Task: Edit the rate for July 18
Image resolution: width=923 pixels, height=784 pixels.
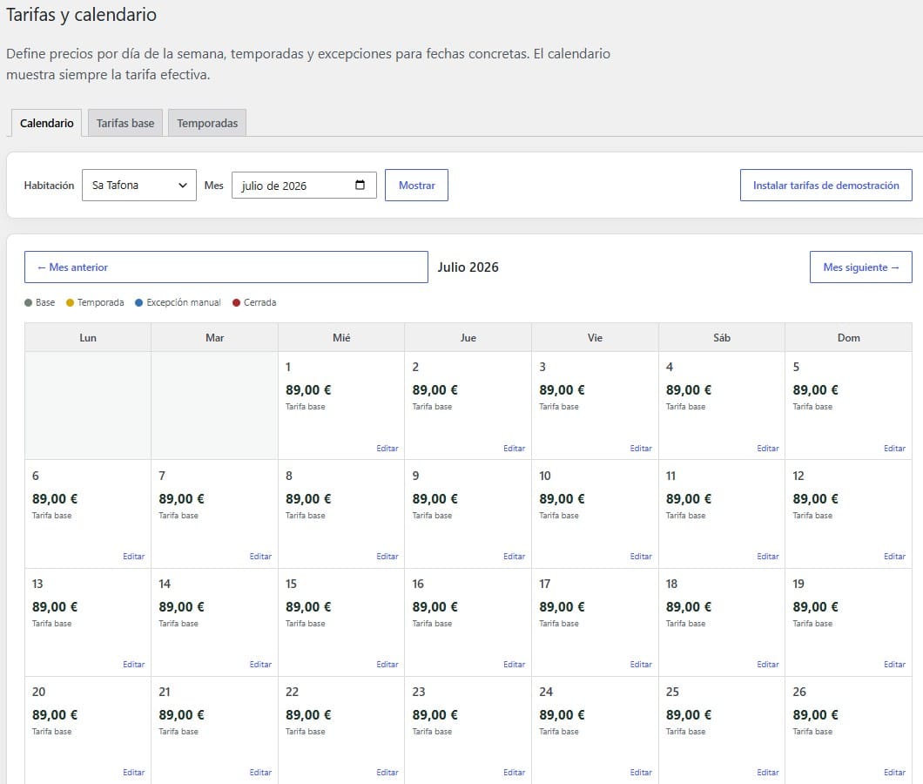Action: click(768, 664)
